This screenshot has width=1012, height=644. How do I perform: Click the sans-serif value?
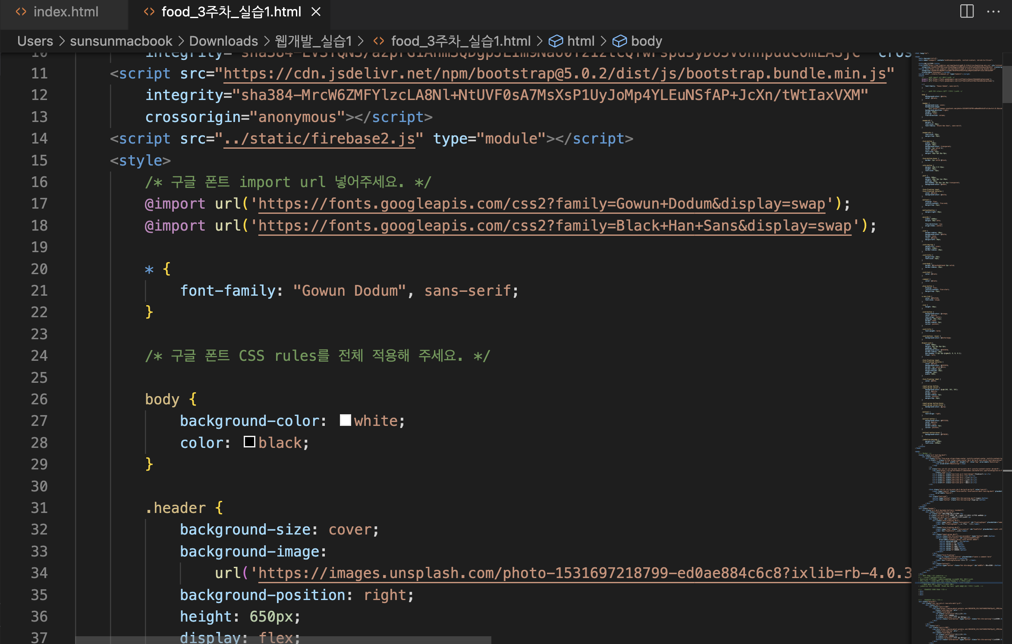click(468, 291)
